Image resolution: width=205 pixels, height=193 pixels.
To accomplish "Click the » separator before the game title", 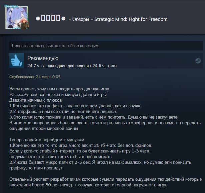I will 92,20.
